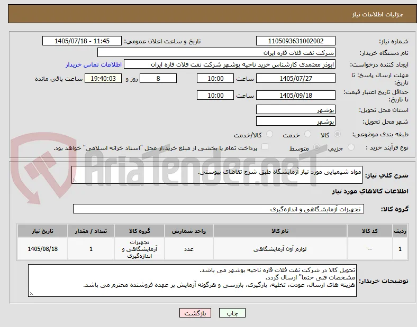This screenshot has width=417, height=327.
Task: Click the گروه کالا field
Action: point(219,209)
